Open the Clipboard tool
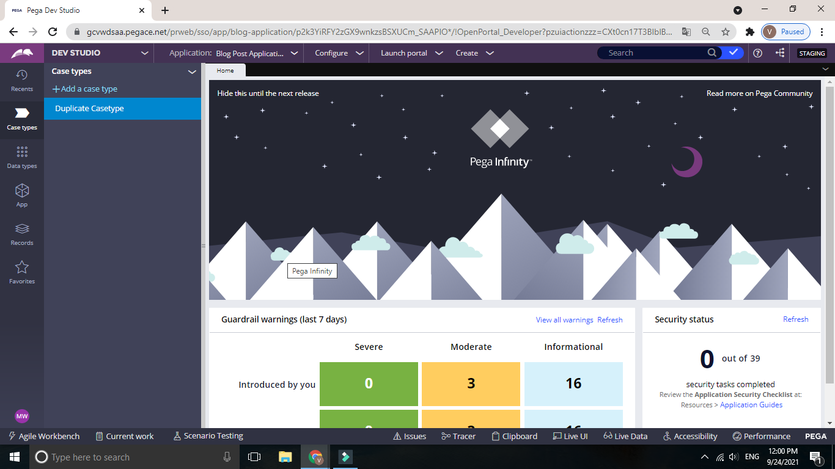 pos(515,436)
